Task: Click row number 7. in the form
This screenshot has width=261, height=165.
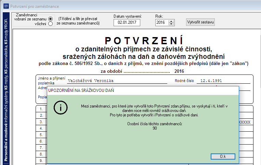Action: (41, 148)
